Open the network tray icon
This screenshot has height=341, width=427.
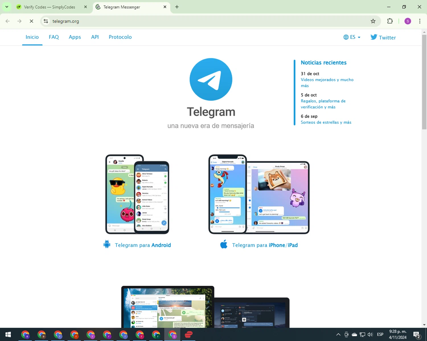362,334
